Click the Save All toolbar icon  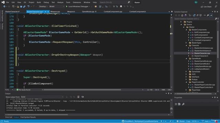pyautogui.click(x=24, y=6)
